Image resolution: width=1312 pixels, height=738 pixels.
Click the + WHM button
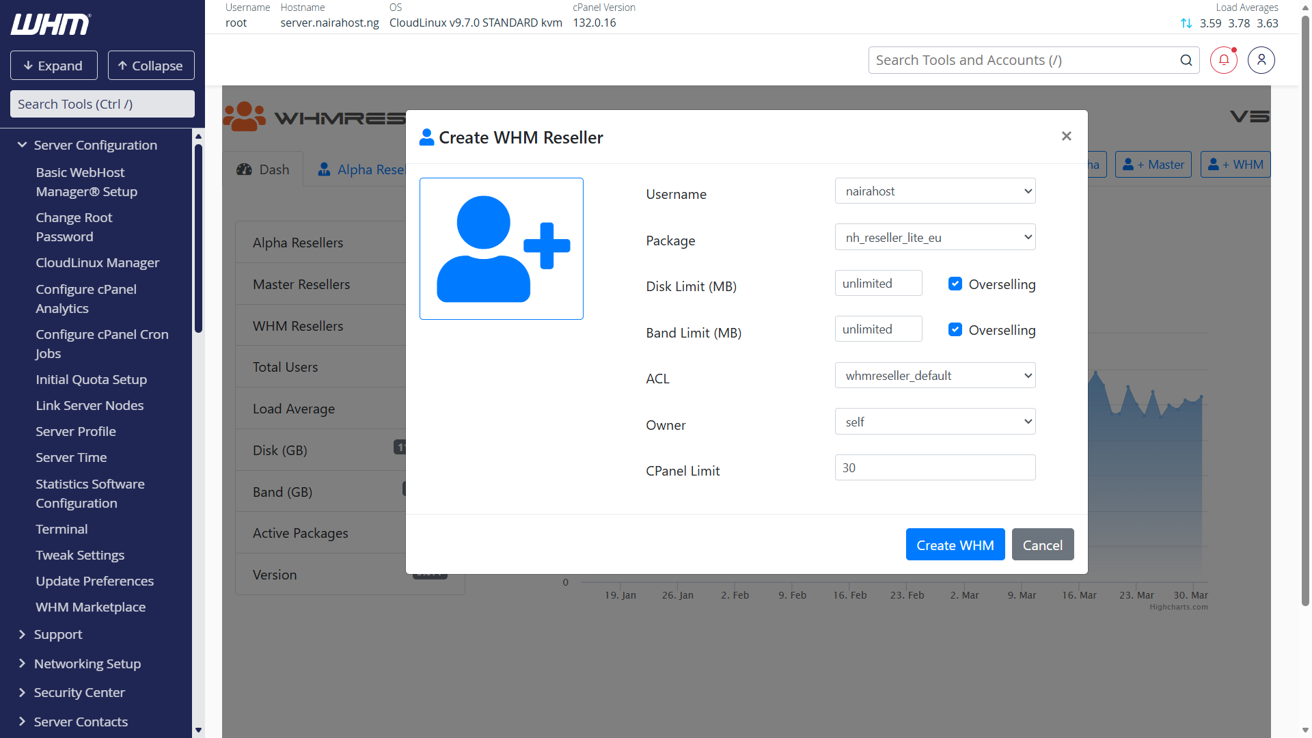click(1235, 165)
